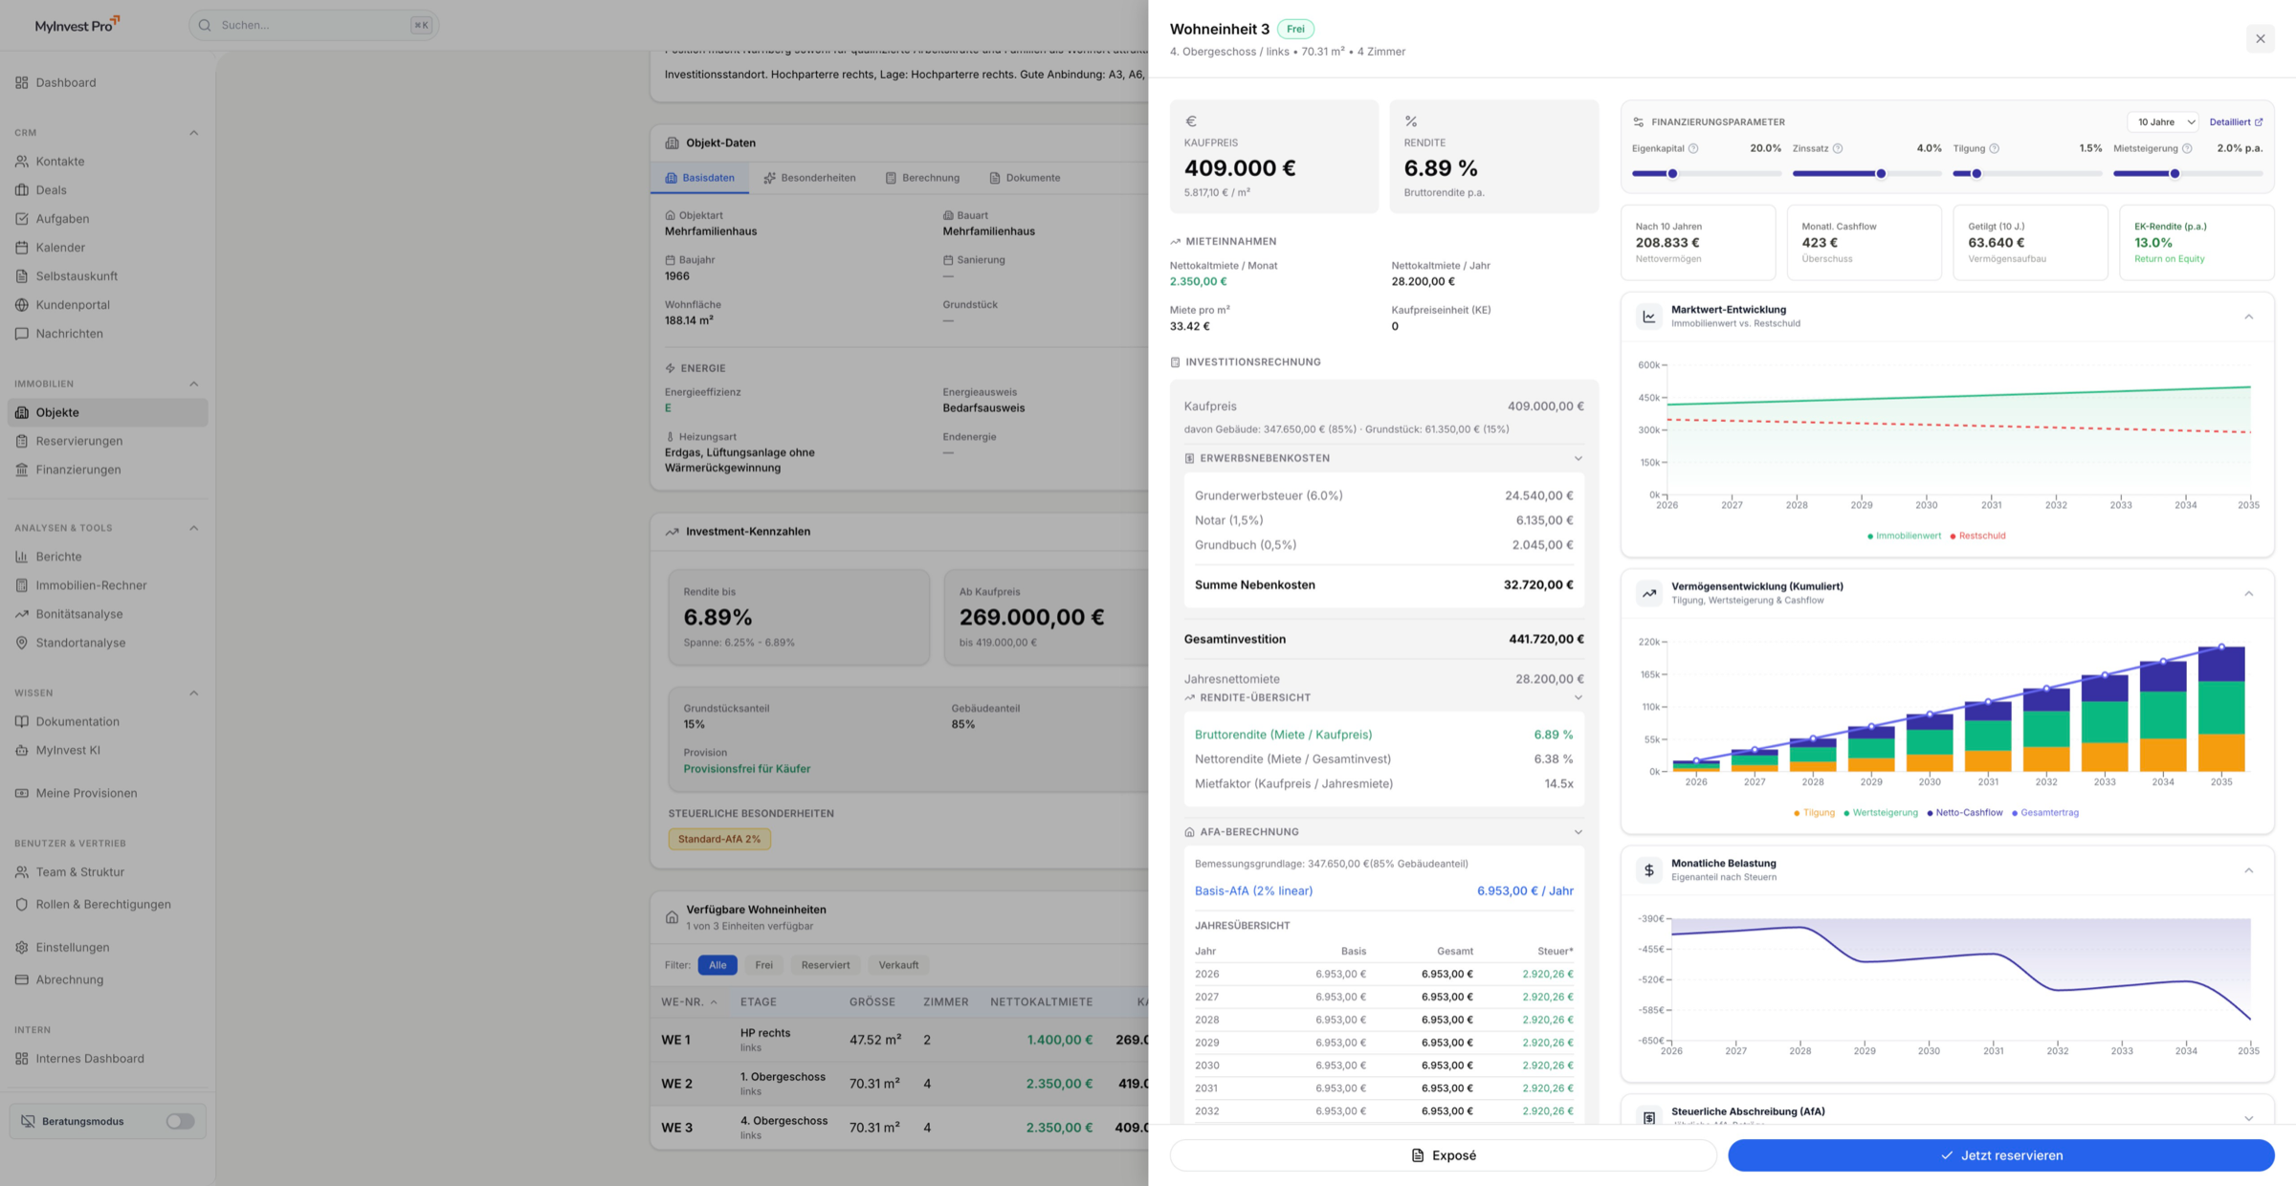This screenshot has height=1186, width=2296.
Task: Open the 10 Jahre period dropdown
Action: click(x=2163, y=121)
